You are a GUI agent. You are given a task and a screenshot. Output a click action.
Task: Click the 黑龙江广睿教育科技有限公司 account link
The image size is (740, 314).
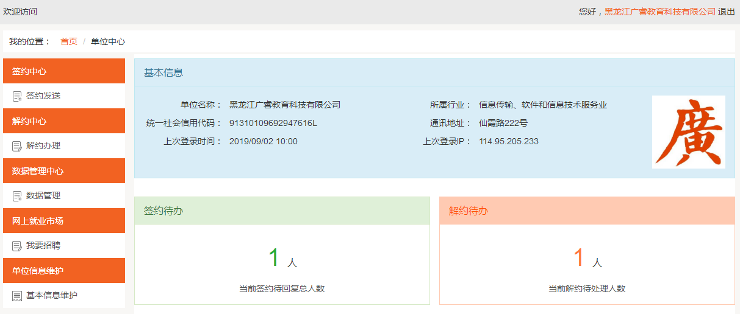(659, 12)
